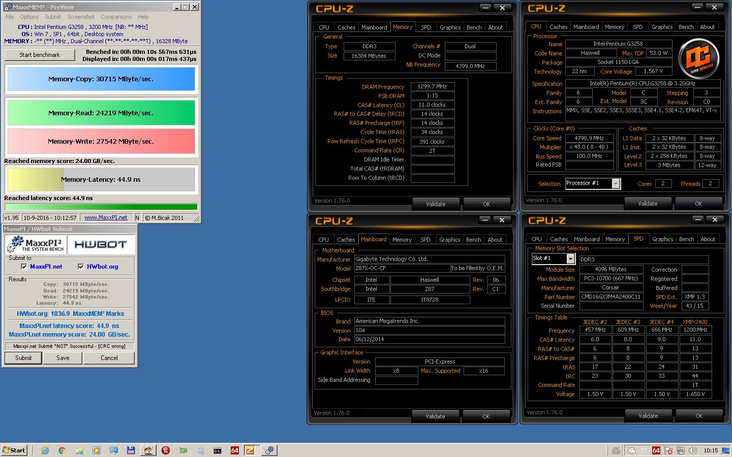Click the Part Number CMD16GX3M4A2400C11 field
The width and height of the screenshot is (732, 457).
[611, 297]
